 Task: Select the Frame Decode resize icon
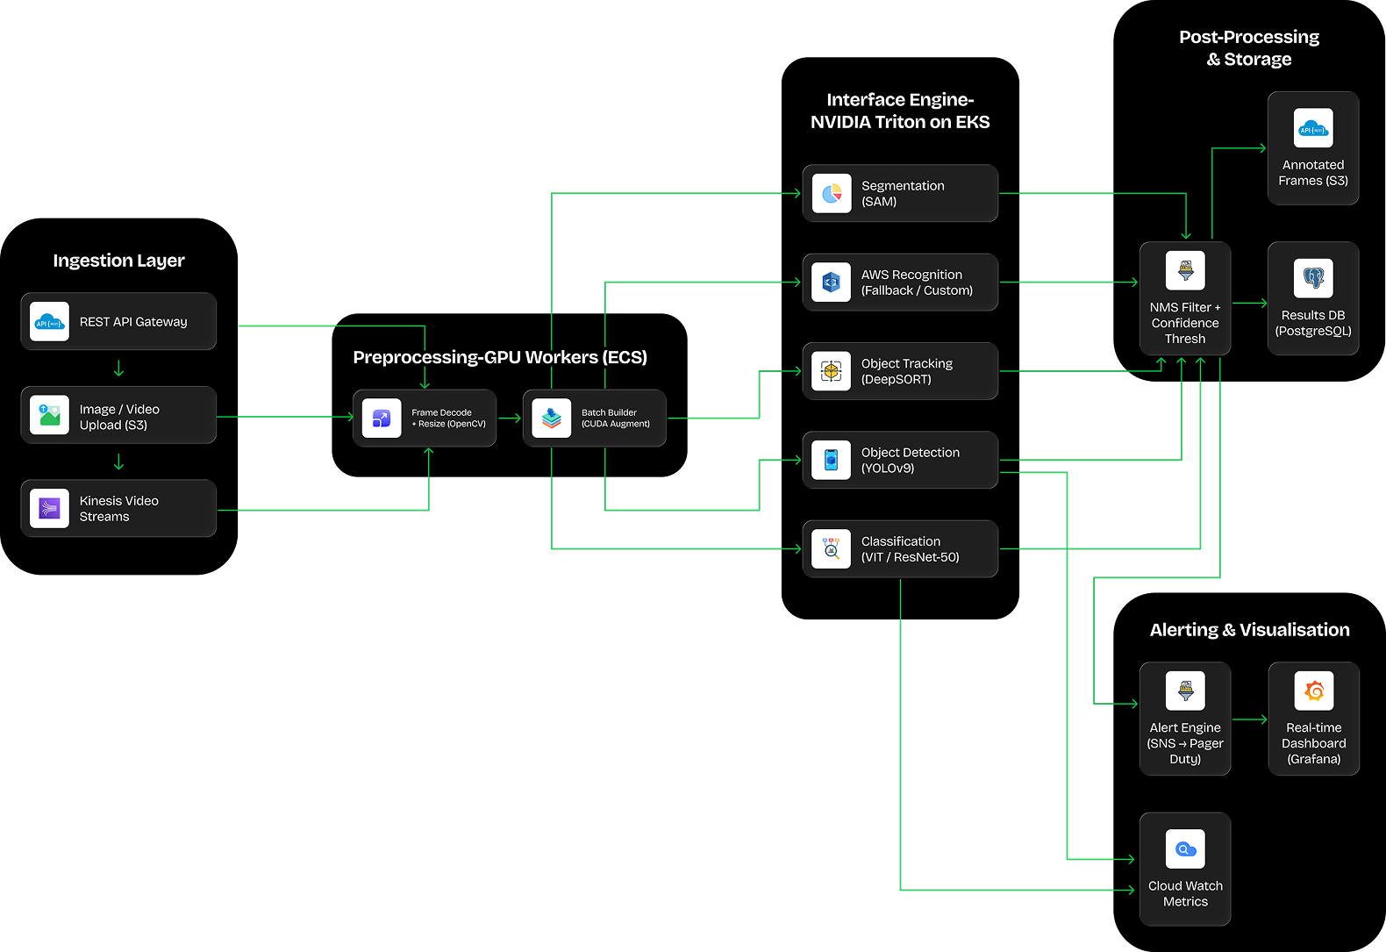coord(382,419)
